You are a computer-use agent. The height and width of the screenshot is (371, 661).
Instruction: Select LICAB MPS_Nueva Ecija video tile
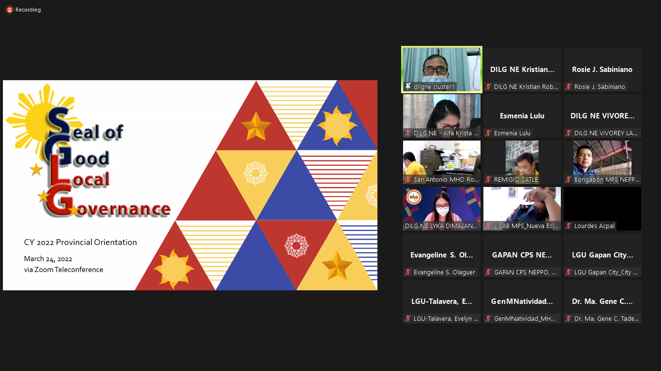[x=522, y=209]
